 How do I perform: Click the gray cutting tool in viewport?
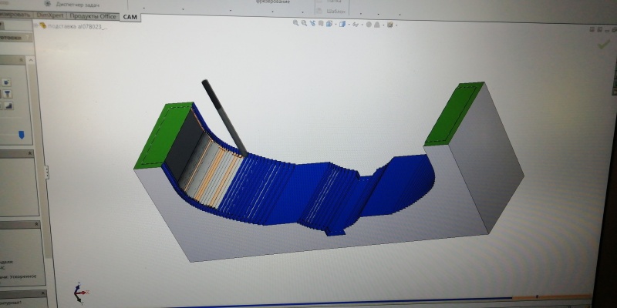coord(224,117)
